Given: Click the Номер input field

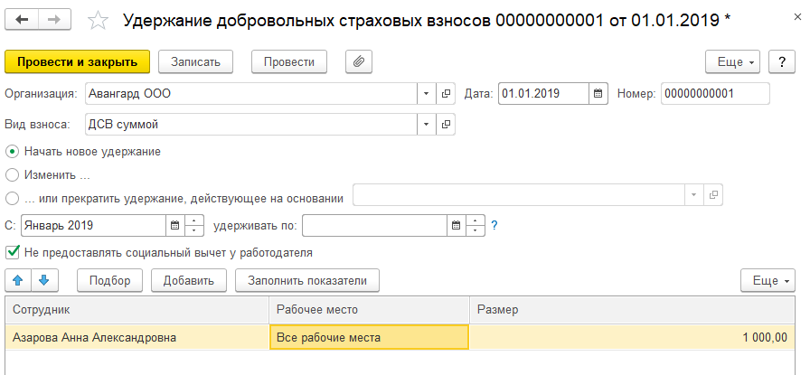Looking at the screenshot, I should click(714, 94).
